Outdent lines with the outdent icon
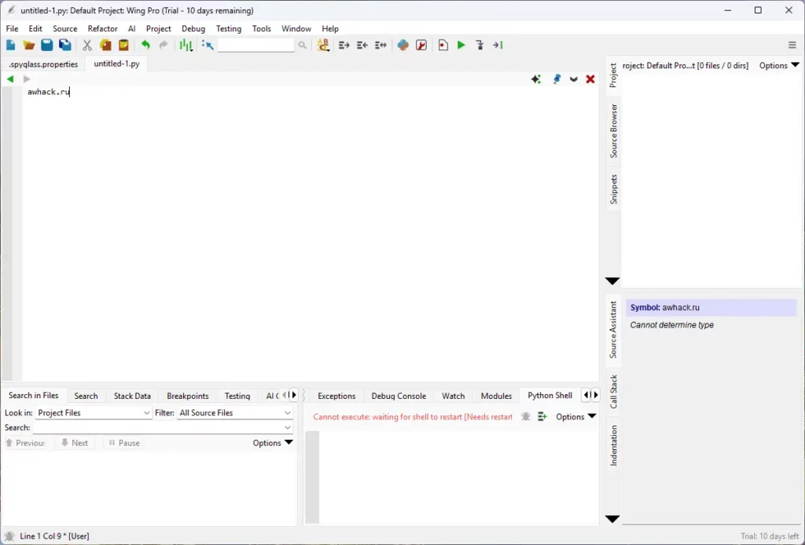The width and height of the screenshot is (805, 545). point(362,45)
